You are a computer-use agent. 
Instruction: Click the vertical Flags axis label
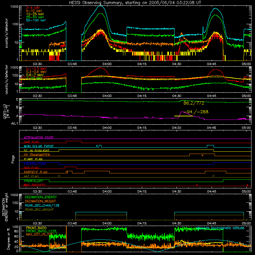click(x=13, y=159)
